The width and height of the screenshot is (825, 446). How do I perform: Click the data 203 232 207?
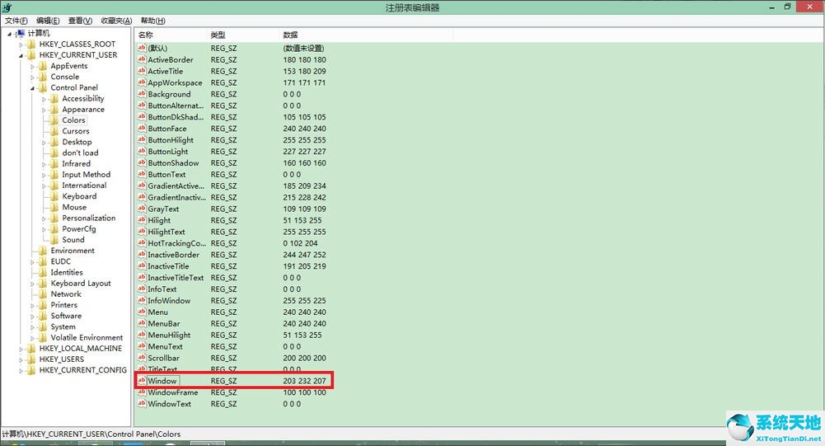pyautogui.click(x=305, y=381)
